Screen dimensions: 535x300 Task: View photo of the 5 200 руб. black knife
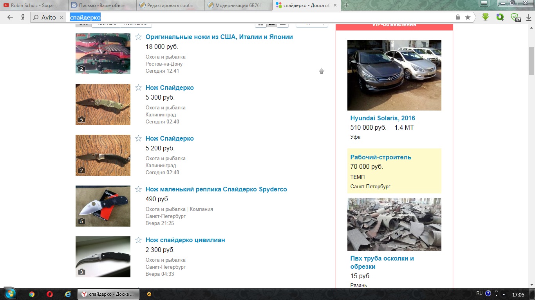pos(103,155)
